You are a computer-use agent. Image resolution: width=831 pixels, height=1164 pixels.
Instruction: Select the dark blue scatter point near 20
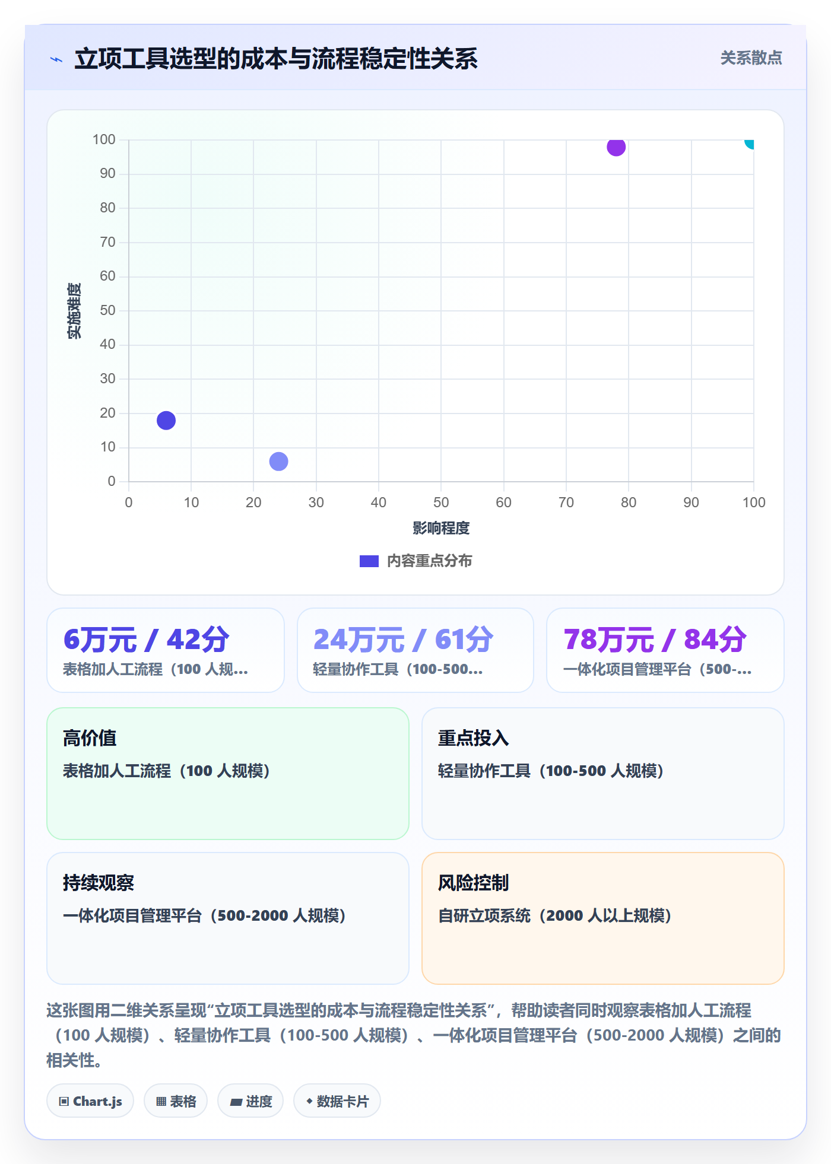point(166,421)
